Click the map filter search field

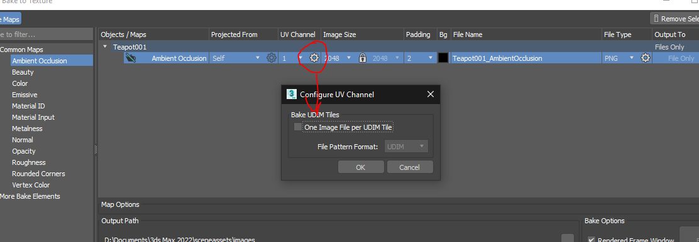pyautogui.click(x=47, y=34)
